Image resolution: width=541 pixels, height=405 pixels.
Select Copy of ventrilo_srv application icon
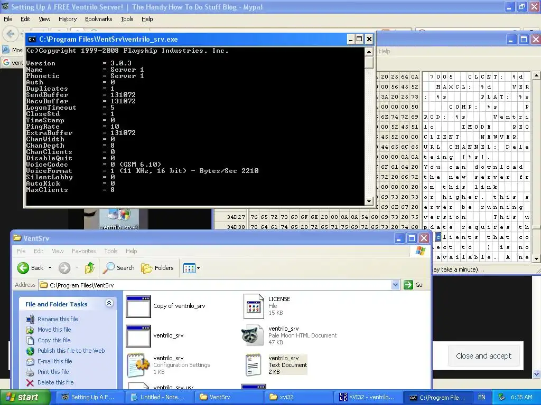click(138, 306)
